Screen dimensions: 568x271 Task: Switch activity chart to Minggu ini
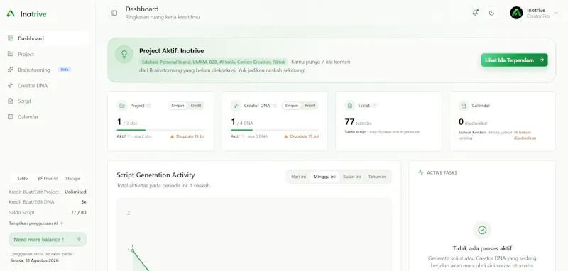324,177
